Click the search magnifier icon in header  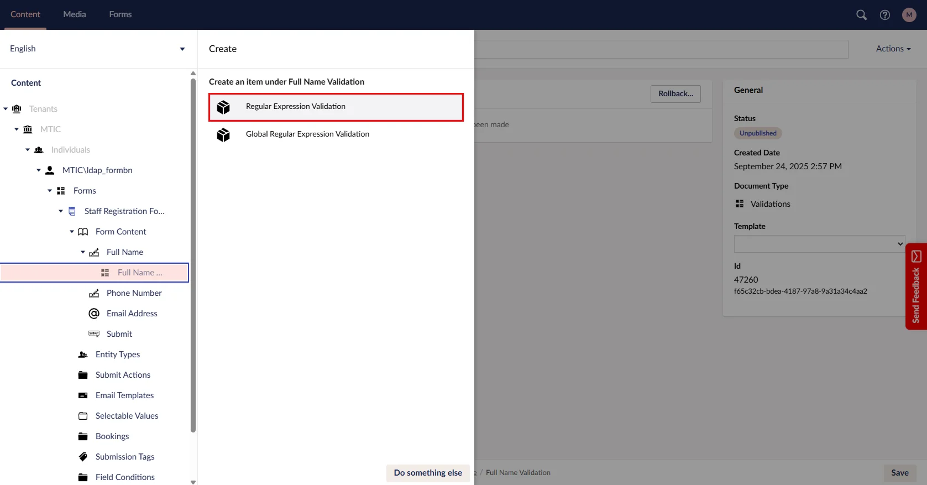pos(861,15)
